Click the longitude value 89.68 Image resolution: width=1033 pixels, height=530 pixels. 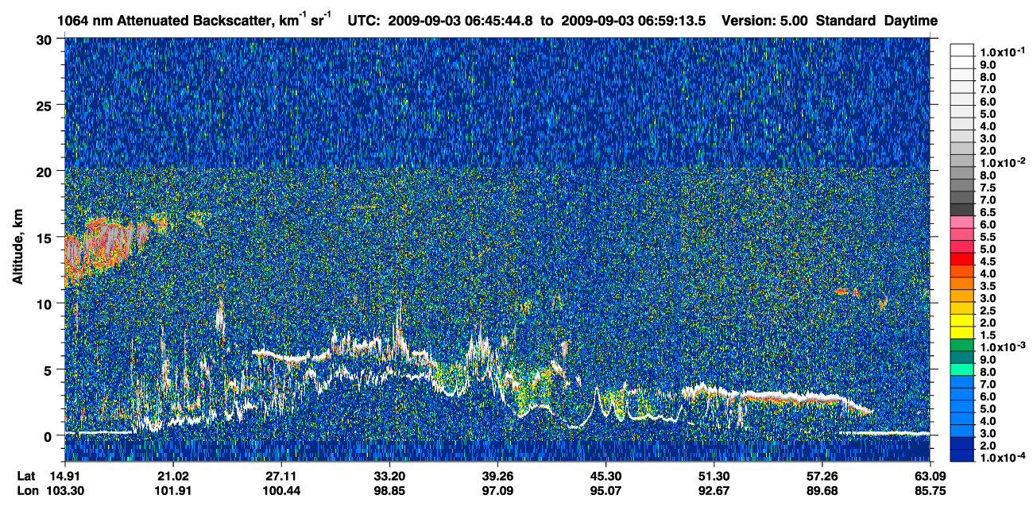point(822,490)
